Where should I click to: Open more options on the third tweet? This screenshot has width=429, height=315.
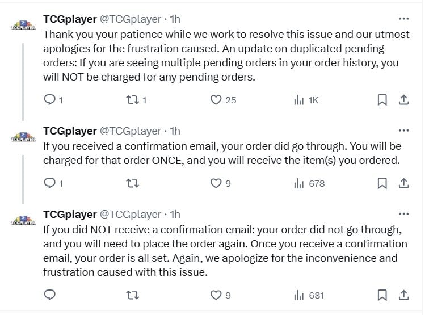click(403, 213)
